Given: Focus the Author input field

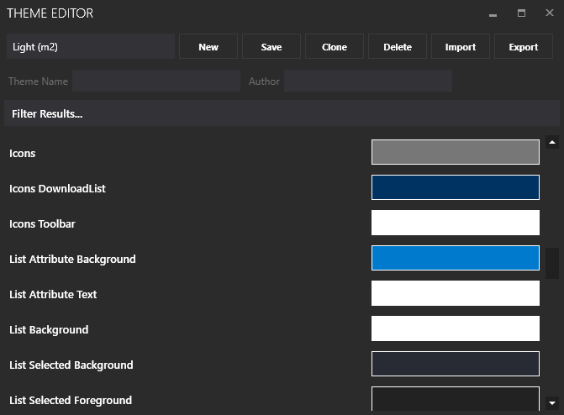Looking at the screenshot, I should tap(368, 81).
